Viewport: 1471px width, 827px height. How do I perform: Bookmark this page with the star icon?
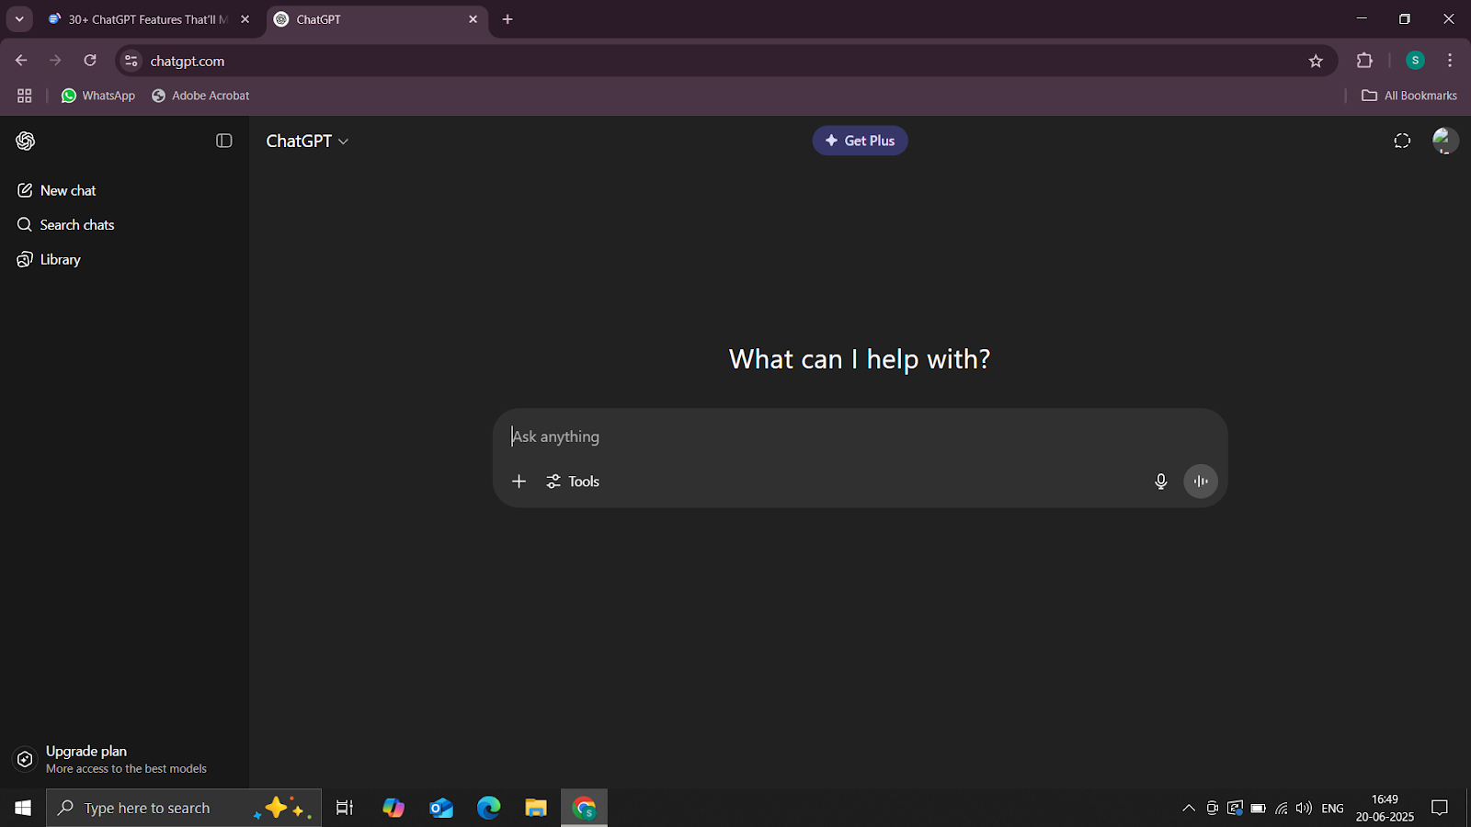coord(1316,61)
